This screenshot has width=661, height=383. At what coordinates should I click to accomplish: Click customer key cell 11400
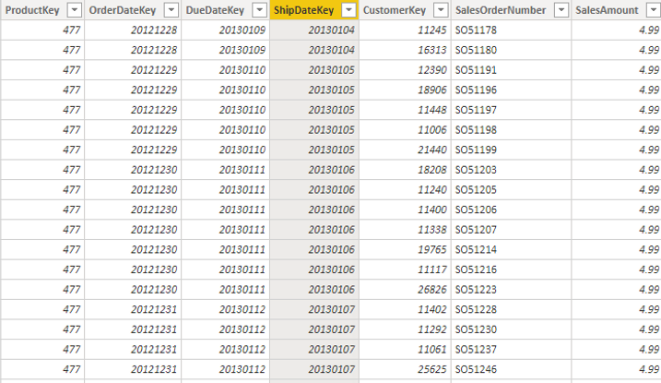(x=405, y=209)
